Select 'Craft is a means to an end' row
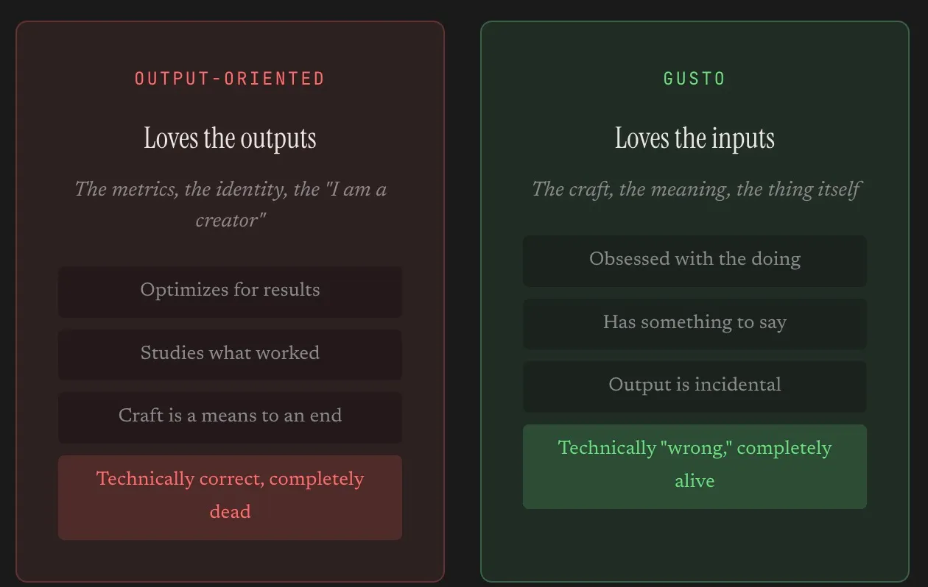The width and height of the screenshot is (928, 587). pyautogui.click(x=230, y=417)
